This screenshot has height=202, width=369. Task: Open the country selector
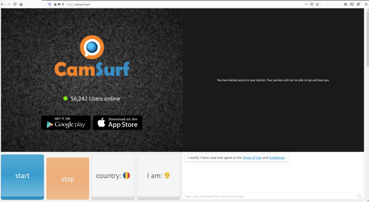click(x=113, y=177)
